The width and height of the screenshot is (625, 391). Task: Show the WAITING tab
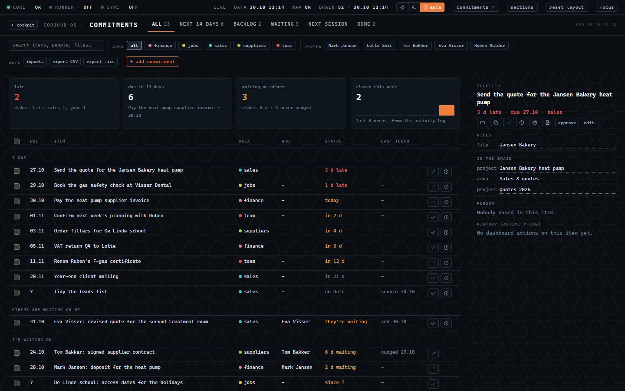[285, 24]
